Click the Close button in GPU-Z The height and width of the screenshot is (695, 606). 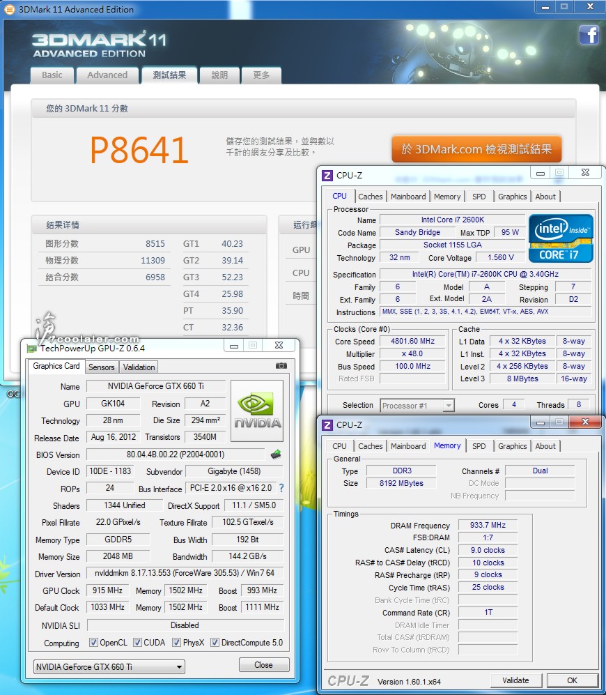coord(263,665)
